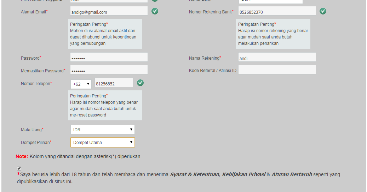Click the 'Dompet Pilihan' label

(x=35, y=142)
